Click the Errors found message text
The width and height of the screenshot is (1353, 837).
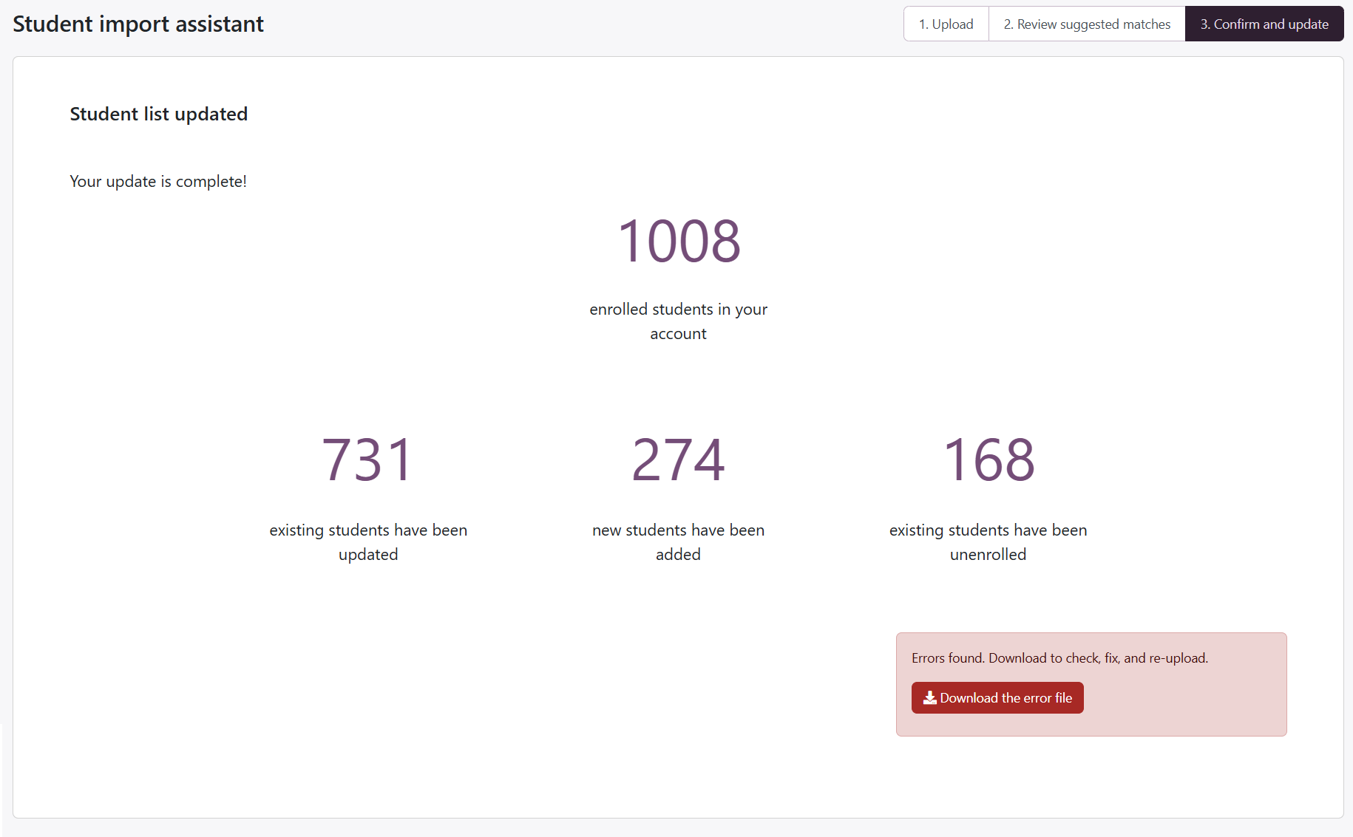1059,658
